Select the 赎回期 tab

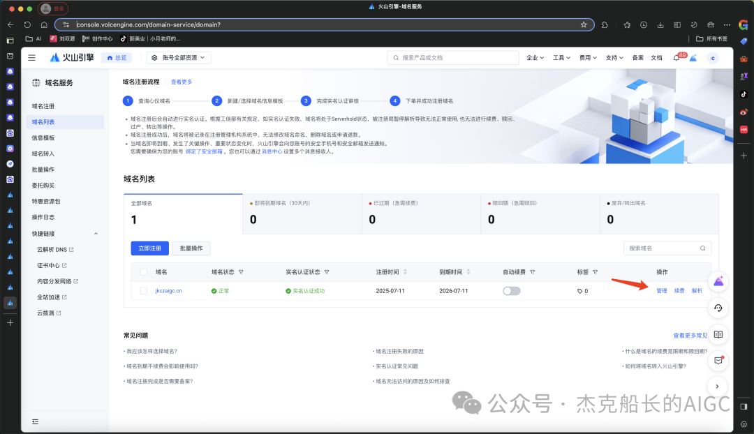[x=540, y=214]
